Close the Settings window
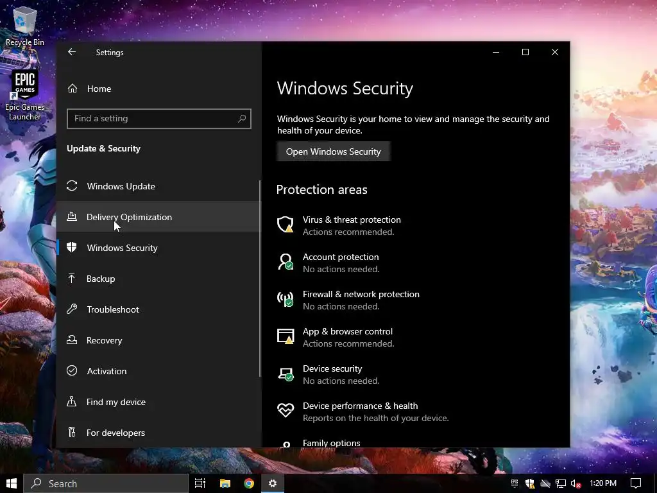The width and height of the screenshot is (657, 493). click(555, 52)
